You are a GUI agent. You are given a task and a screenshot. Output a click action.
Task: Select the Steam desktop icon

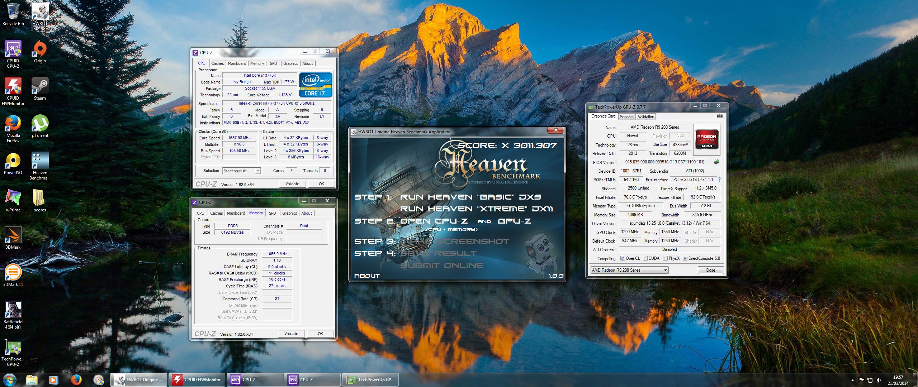40,89
